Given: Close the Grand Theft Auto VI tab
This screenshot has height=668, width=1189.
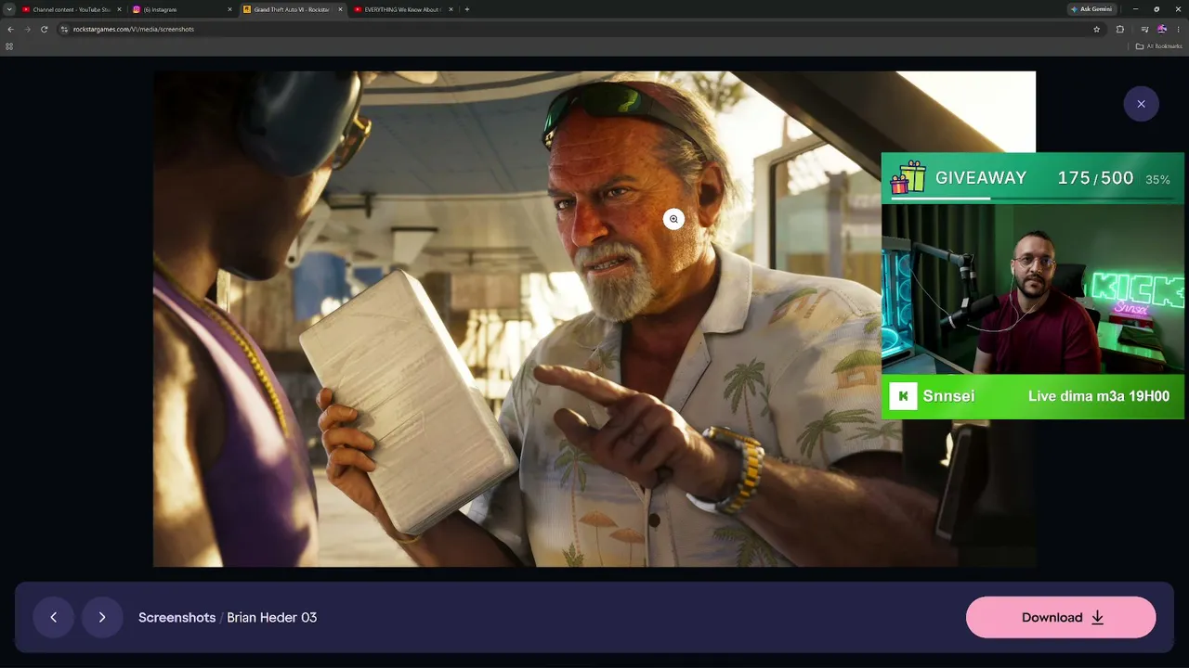Looking at the screenshot, I should point(340,9).
